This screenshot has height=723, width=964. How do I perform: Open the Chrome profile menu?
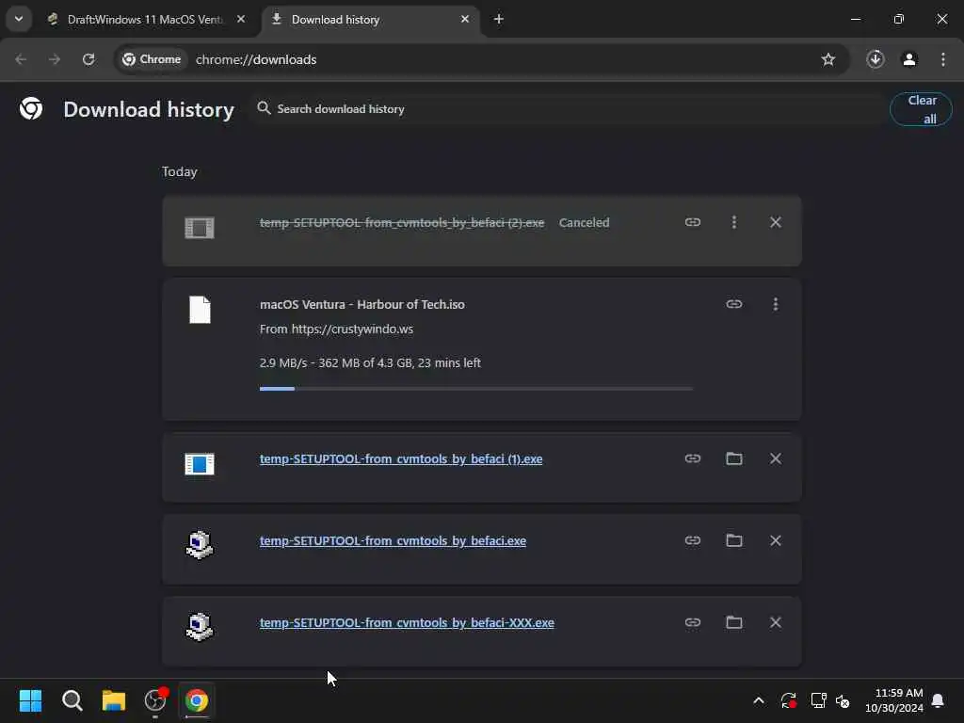tap(909, 59)
